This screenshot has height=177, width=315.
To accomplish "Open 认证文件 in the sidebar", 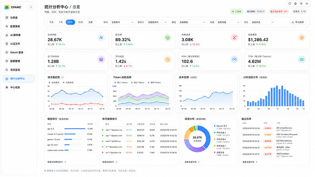I will tap(18, 44).
